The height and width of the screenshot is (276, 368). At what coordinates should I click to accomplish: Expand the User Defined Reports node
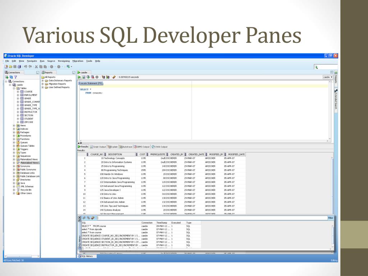43,87
